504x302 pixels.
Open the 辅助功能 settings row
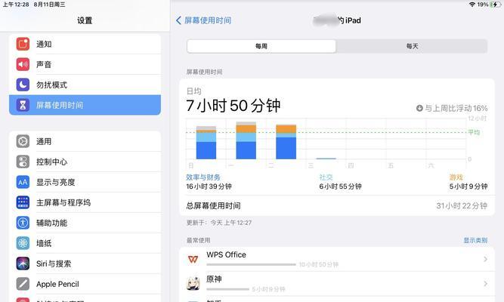click(85, 223)
